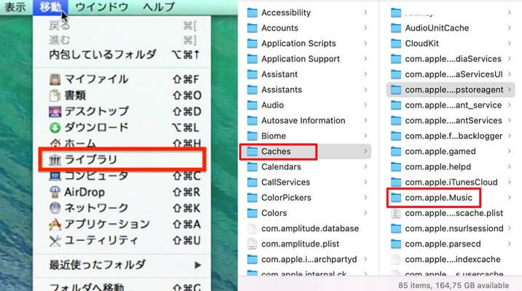The height and width of the screenshot is (291, 522).
Task: Click the ネットワーク globe icon
Action: pyautogui.click(x=55, y=208)
